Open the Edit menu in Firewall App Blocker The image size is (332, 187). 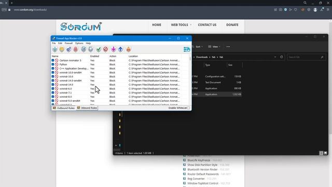click(x=60, y=43)
